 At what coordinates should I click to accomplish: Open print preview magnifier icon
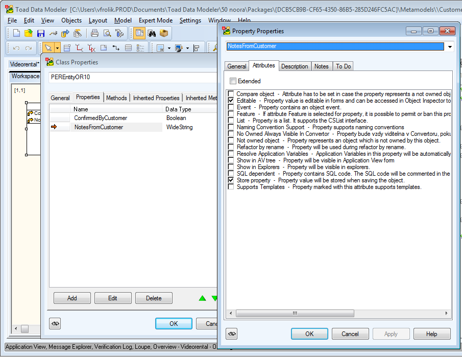[107, 33]
